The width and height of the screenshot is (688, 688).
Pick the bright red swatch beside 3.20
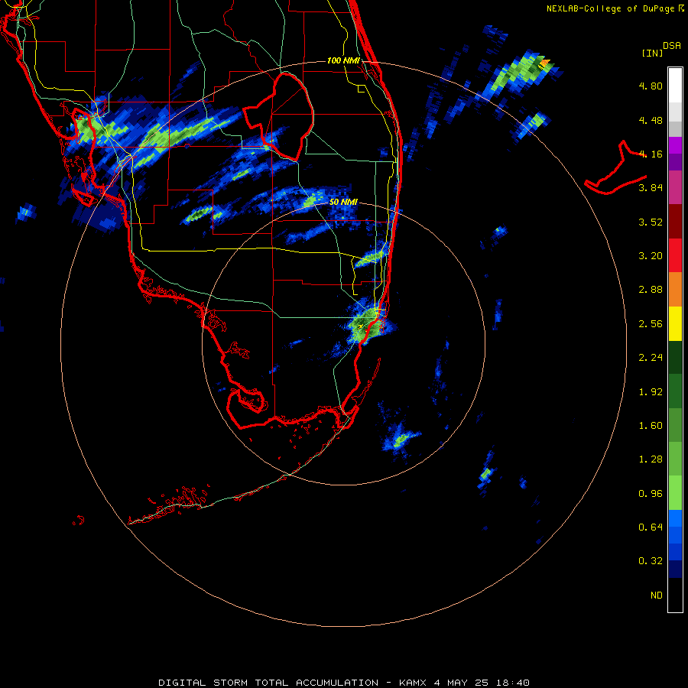point(675,255)
